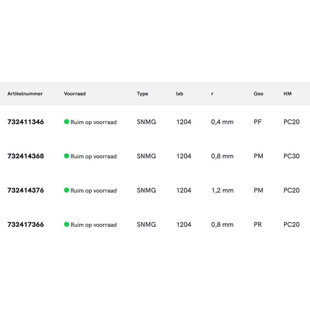Viewport: 310px width, 310px height.
Task: Sort by the Voorraad column header
Action: click(x=75, y=94)
